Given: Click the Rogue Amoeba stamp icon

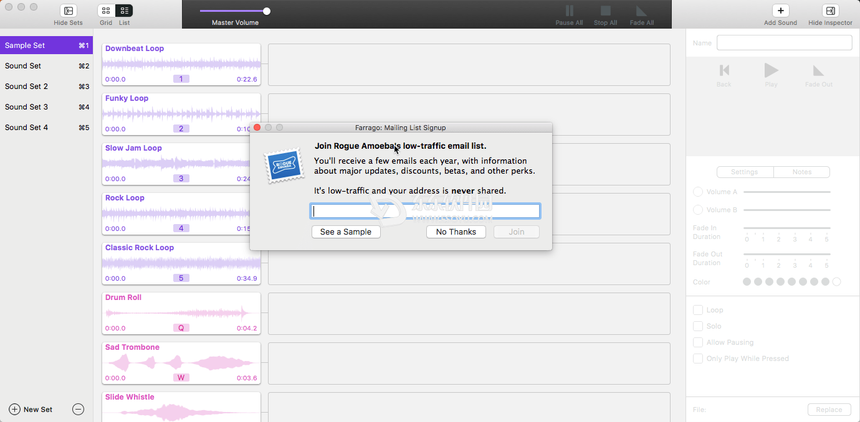Looking at the screenshot, I should pyautogui.click(x=284, y=166).
